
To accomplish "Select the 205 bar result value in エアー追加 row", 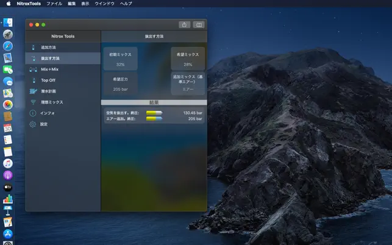I will point(195,119).
